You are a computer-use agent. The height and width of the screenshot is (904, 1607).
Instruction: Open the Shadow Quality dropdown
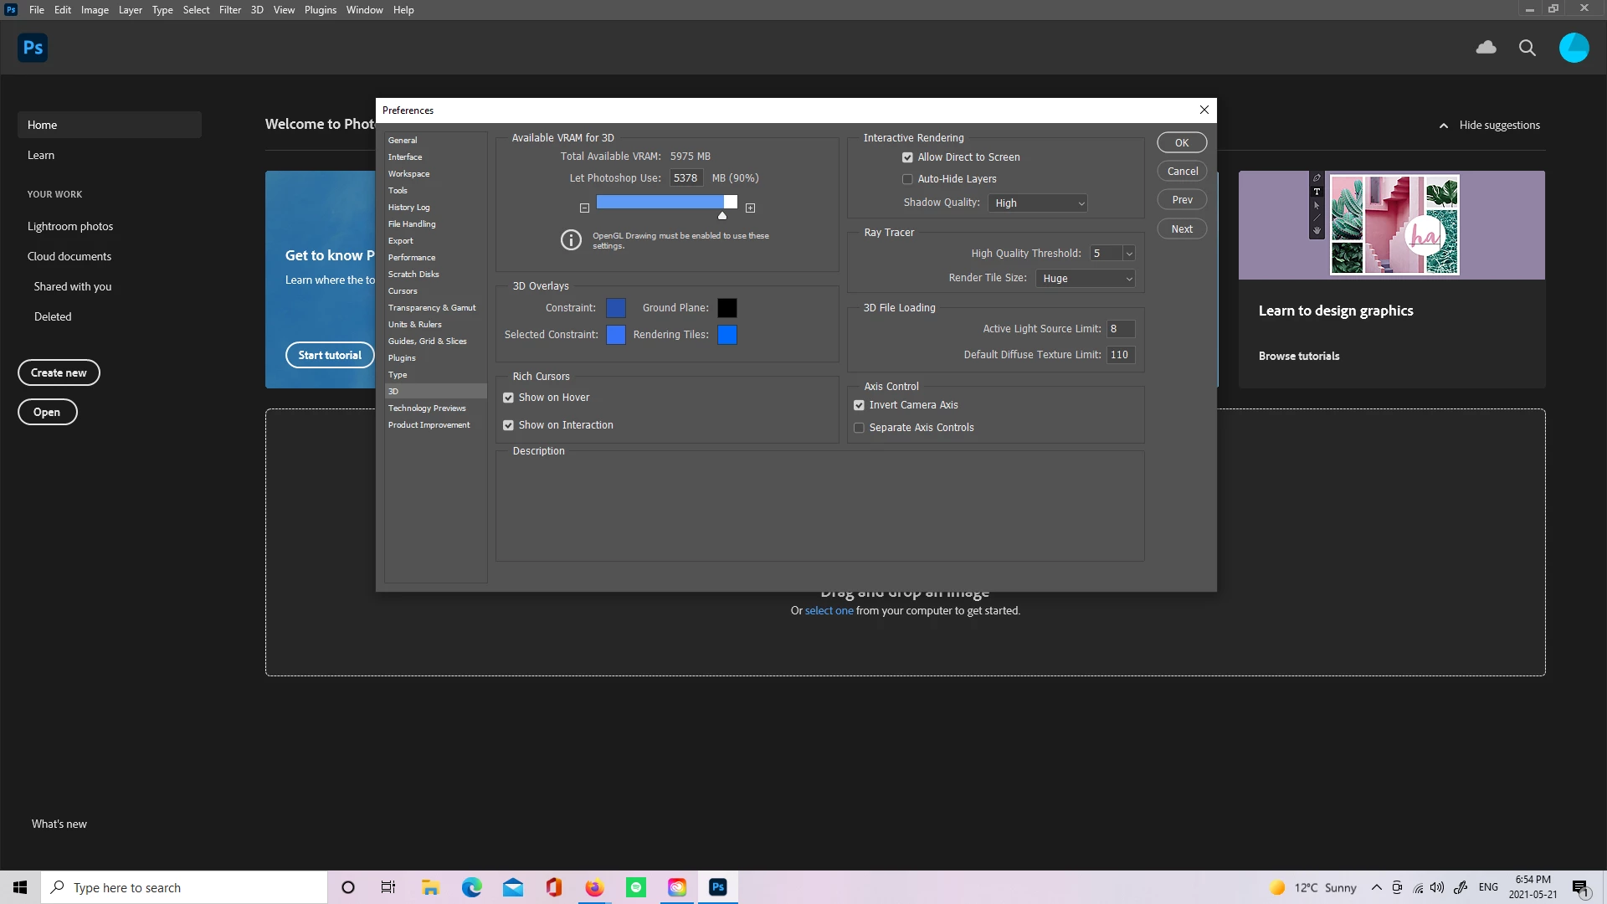1038,203
